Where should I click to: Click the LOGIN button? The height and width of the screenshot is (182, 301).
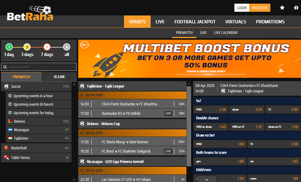[242, 8]
